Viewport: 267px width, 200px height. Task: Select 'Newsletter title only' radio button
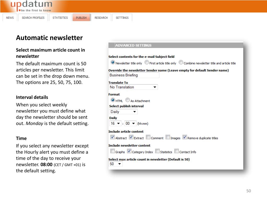[113, 63]
